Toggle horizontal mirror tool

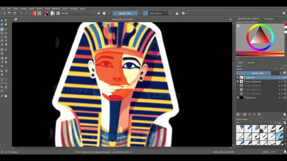[x=177, y=13]
